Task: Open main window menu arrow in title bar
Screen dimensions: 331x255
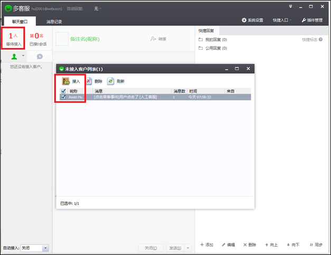Action: point(291,6)
